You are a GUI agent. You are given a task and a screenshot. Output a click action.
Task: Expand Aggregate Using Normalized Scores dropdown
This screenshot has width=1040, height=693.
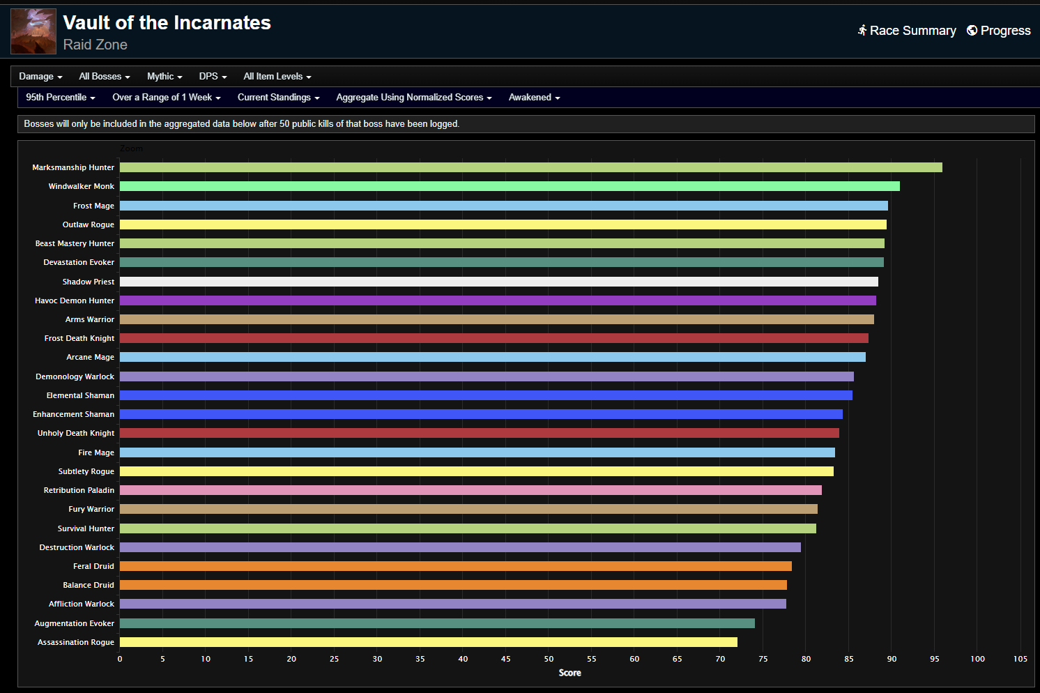pyautogui.click(x=414, y=98)
